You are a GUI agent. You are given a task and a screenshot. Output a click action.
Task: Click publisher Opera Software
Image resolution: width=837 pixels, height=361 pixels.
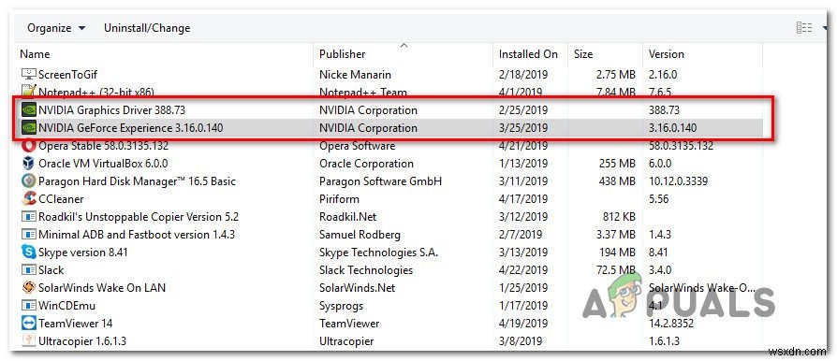tap(357, 146)
